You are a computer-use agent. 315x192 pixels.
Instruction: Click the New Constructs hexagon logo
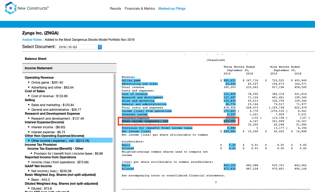point(10,8)
